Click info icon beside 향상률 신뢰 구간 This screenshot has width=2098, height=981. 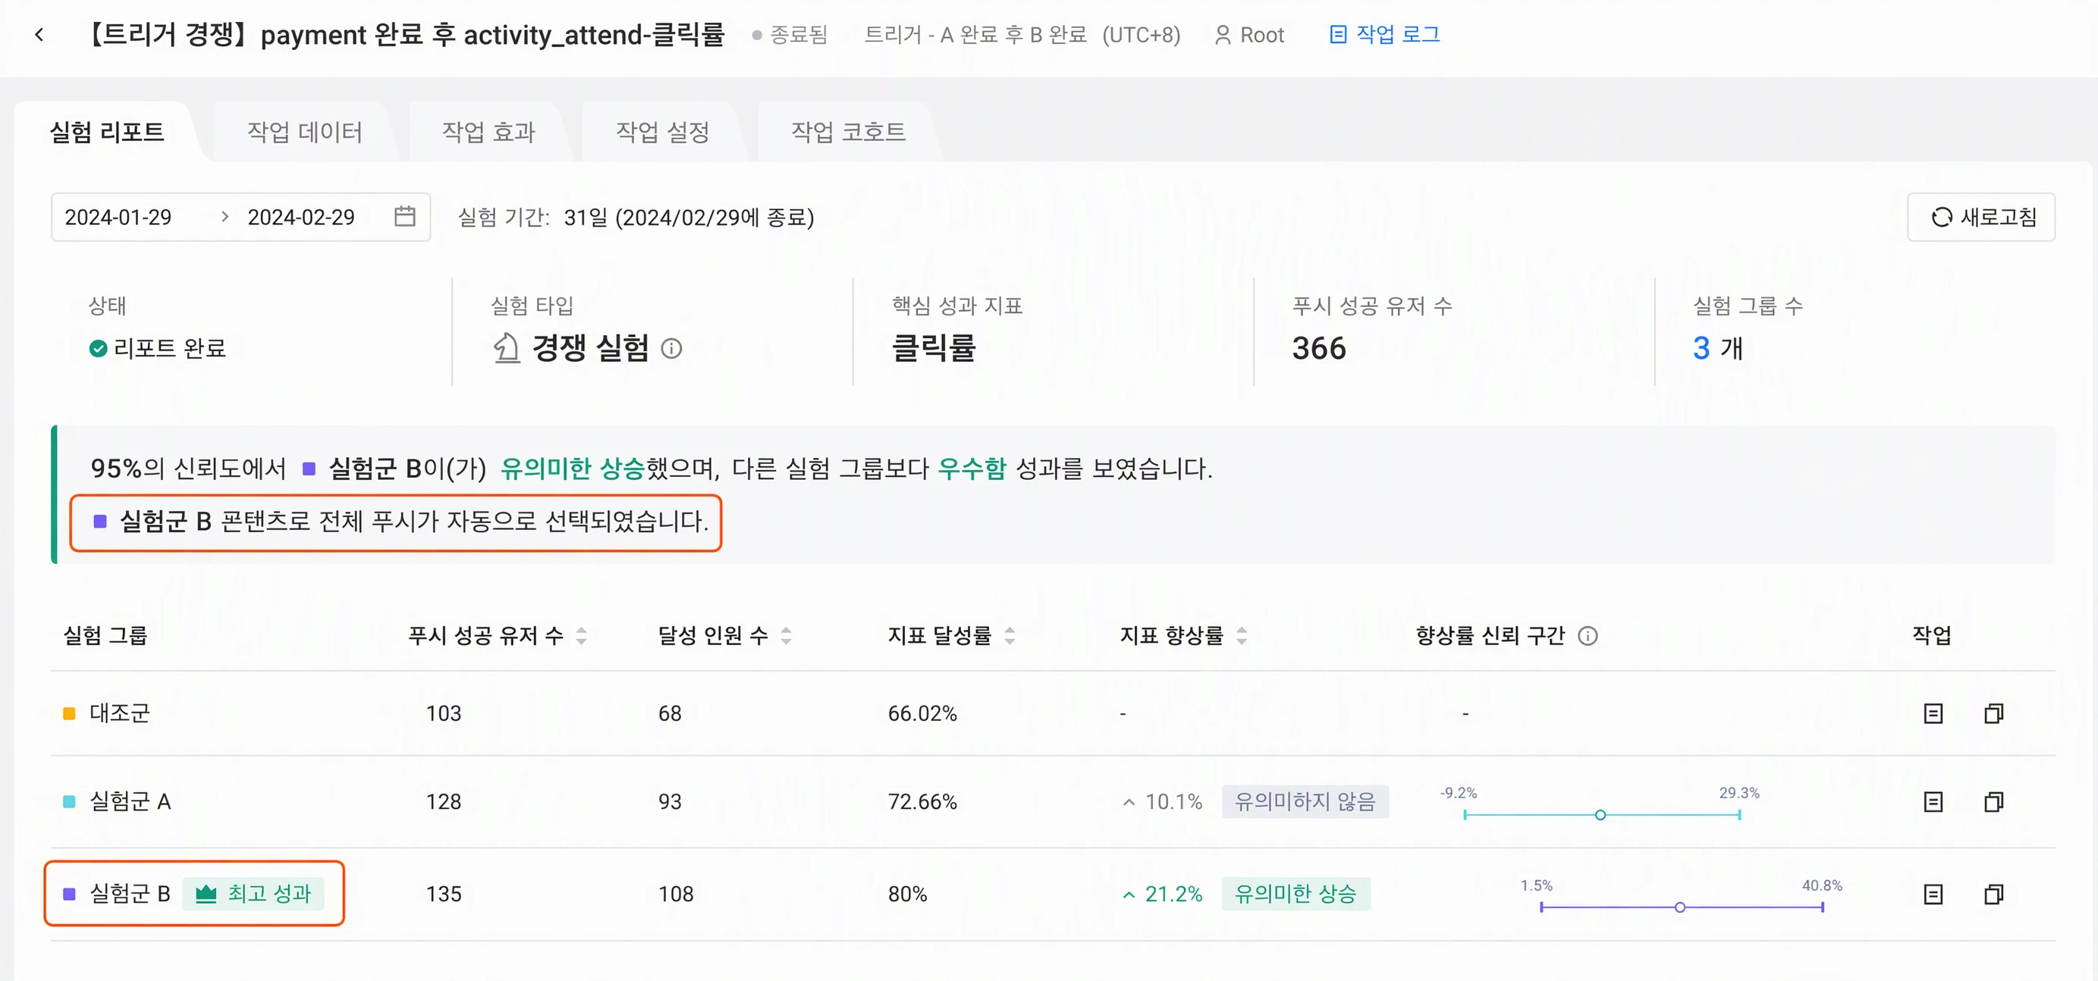click(1588, 636)
